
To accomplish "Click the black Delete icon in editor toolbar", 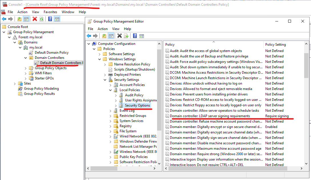I will click(120, 36).
